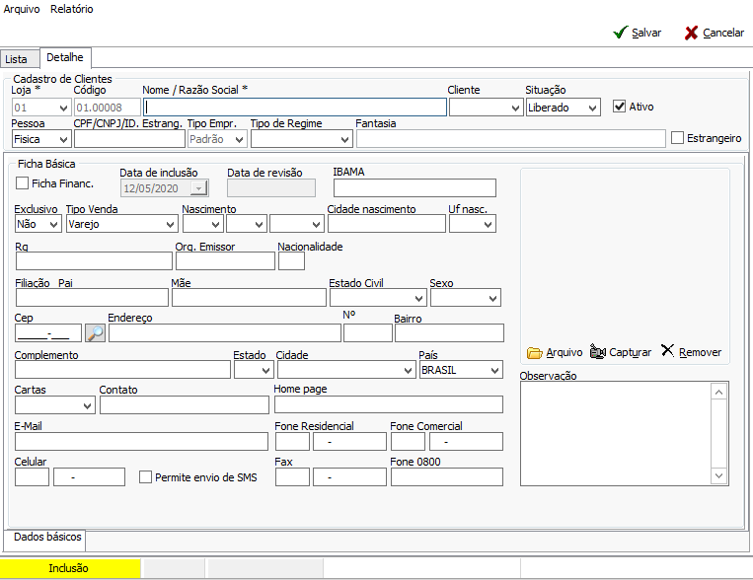This screenshot has width=753, height=580.
Task: Click the Org. Emissor field
Action: pyautogui.click(x=225, y=261)
